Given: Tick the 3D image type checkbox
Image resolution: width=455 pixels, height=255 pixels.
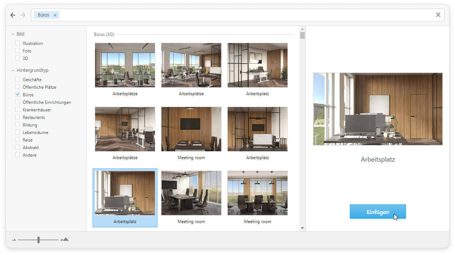Looking at the screenshot, I should pos(18,58).
